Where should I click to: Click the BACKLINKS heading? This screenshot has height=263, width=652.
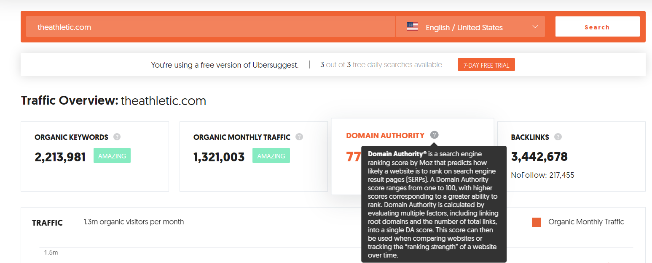[x=530, y=137]
